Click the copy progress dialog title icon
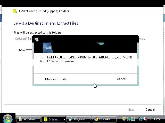165x123 pixels. (37, 39)
